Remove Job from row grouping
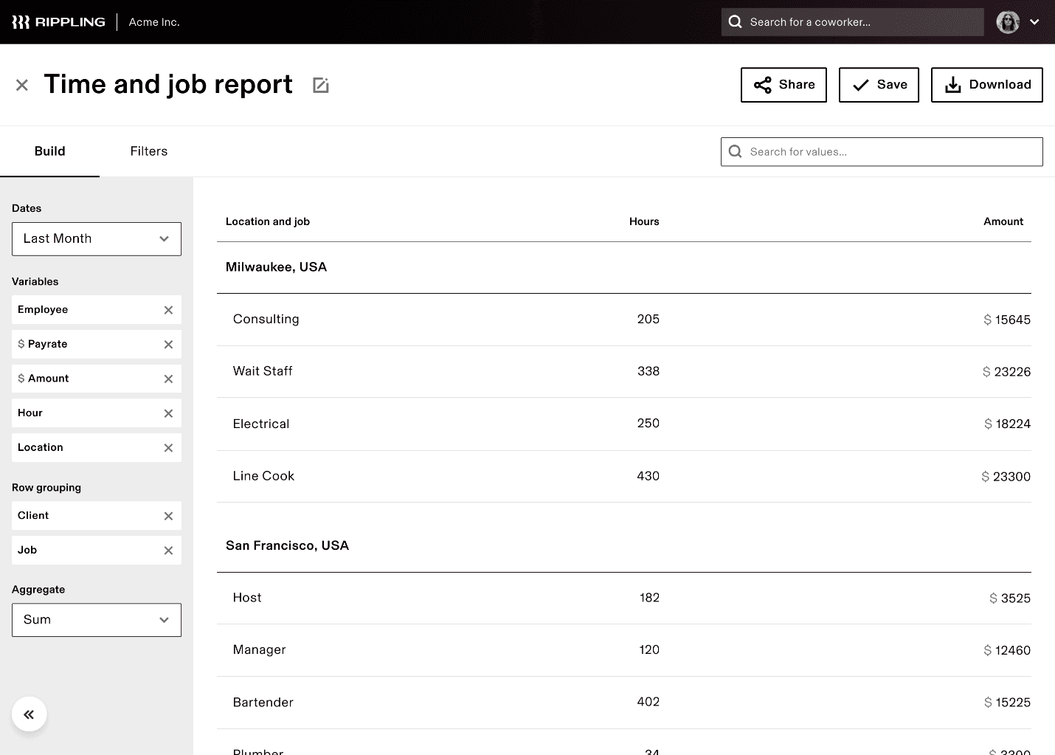Image resolution: width=1055 pixels, height=755 pixels. click(168, 551)
